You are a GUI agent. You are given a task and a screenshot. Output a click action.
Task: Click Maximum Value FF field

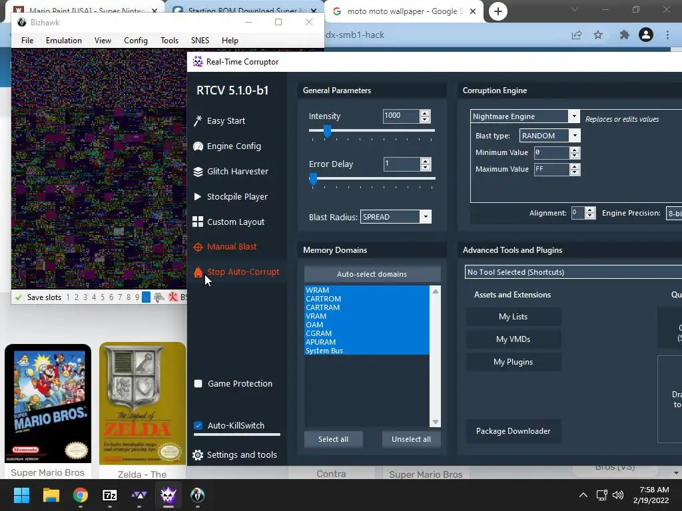click(x=551, y=169)
